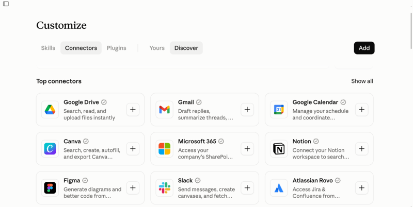Open the Google Drive connector title

[81, 102]
